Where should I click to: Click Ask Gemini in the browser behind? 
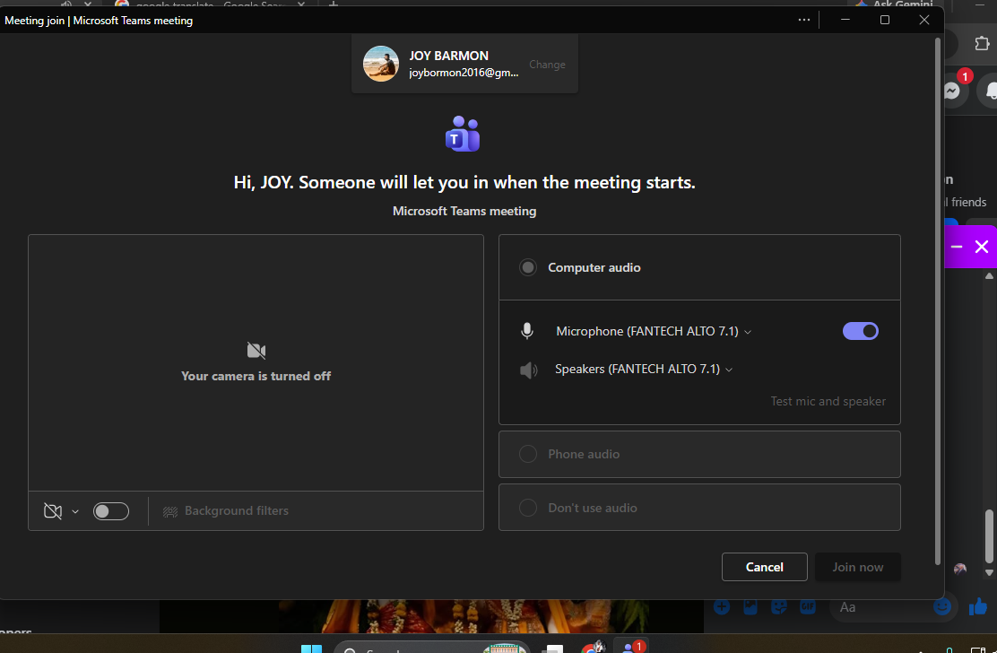tap(896, 4)
